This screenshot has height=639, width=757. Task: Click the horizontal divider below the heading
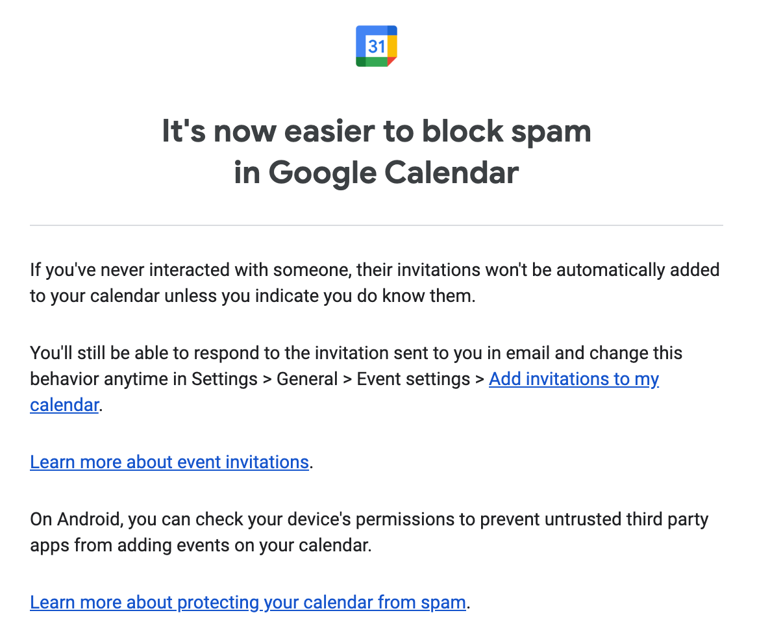click(376, 225)
